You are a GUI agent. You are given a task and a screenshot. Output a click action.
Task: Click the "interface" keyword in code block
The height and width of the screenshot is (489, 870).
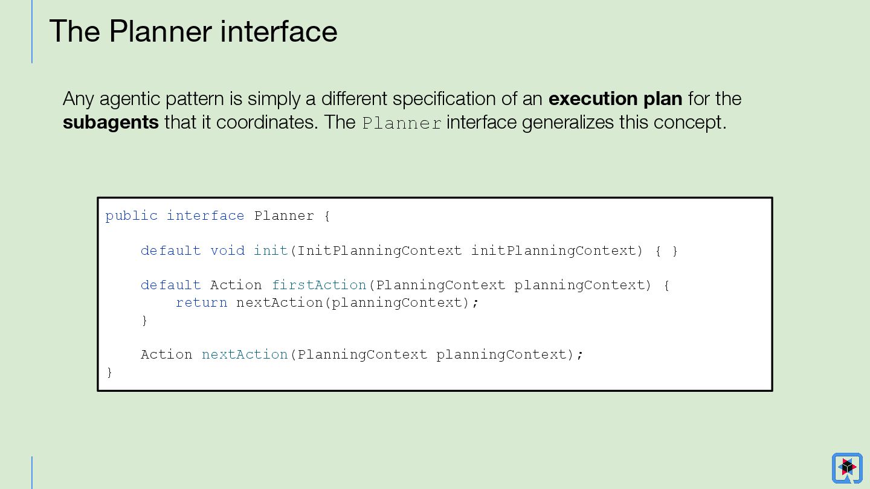[205, 216]
